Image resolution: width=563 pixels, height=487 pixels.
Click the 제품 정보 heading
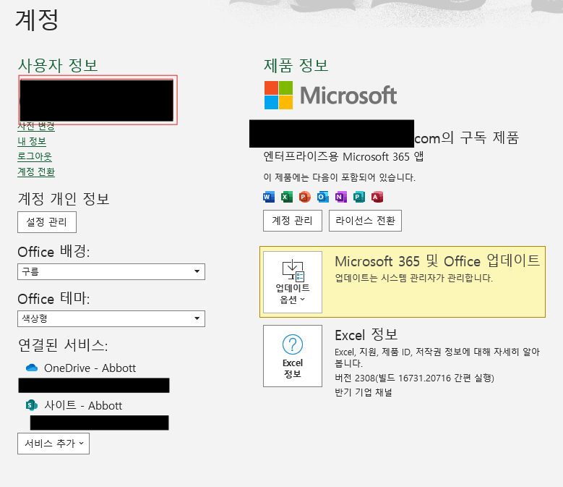pyautogui.click(x=296, y=65)
